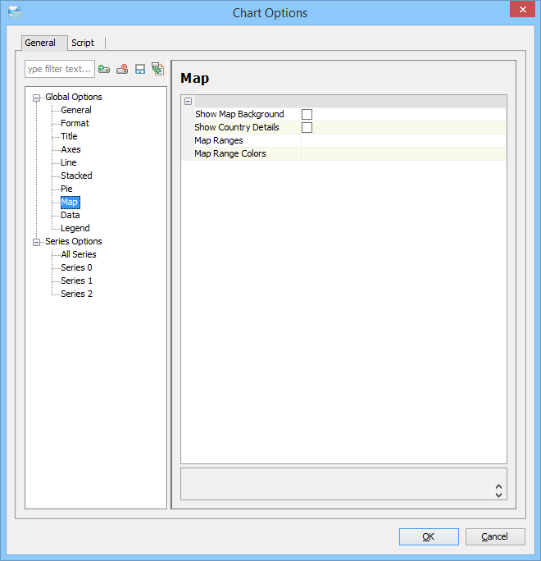Switch to the Script tab
Image resolution: width=541 pixels, height=561 pixels.
[83, 43]
